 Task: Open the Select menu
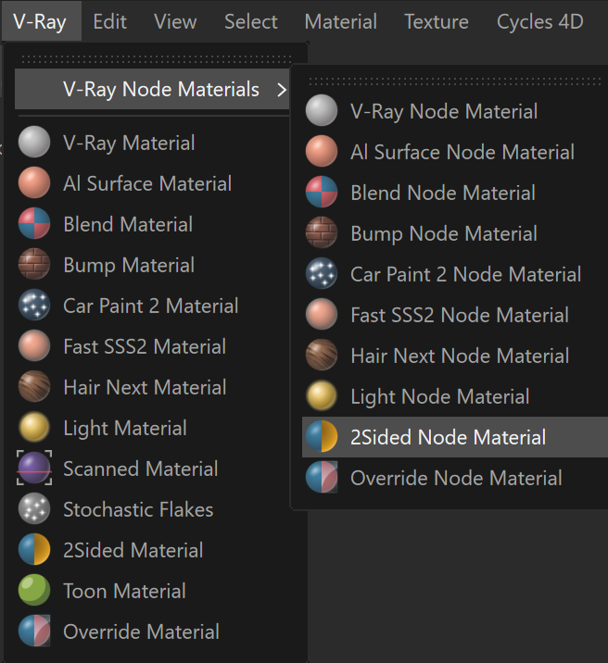[x=251, y=21]
